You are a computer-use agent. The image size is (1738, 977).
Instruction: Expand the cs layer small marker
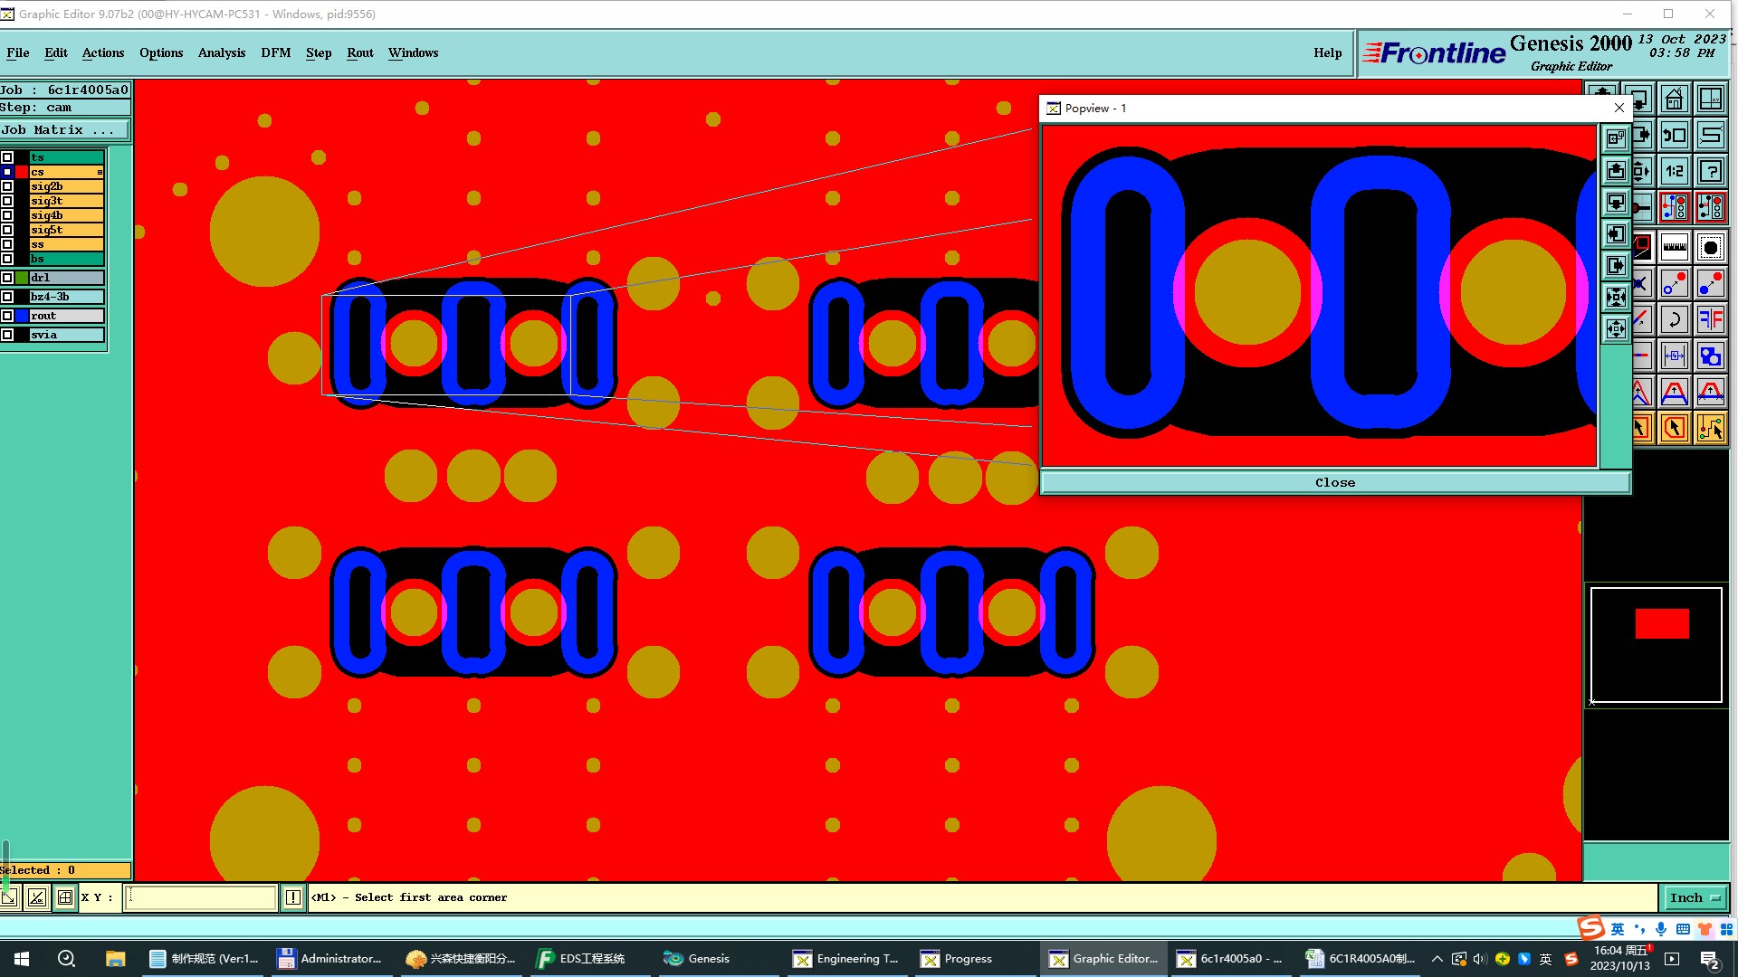(100, 172)
